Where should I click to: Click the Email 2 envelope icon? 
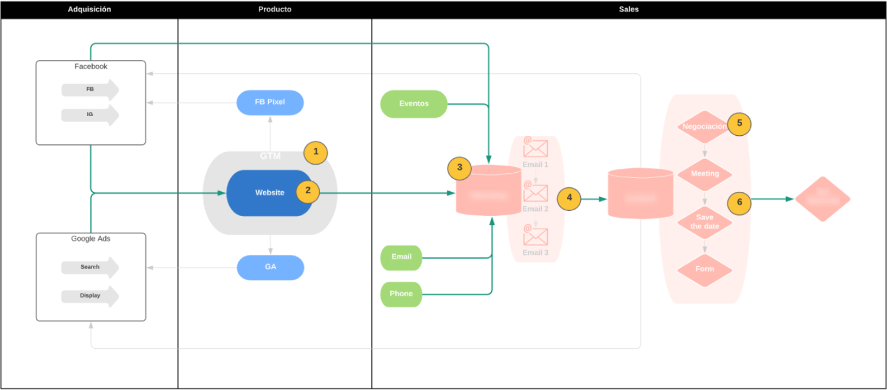tap(536, 192)
